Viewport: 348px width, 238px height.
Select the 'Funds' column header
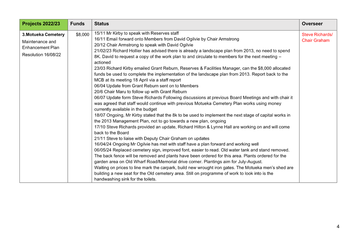80,25
